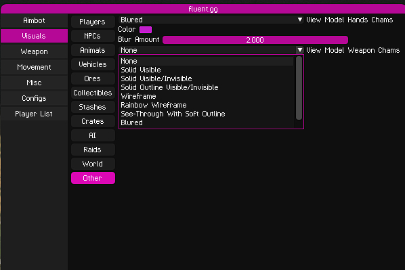
Task: Open the Stashes category
Action: [x=93, y=107]
